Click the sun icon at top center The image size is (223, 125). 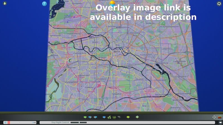click(112, 3)
